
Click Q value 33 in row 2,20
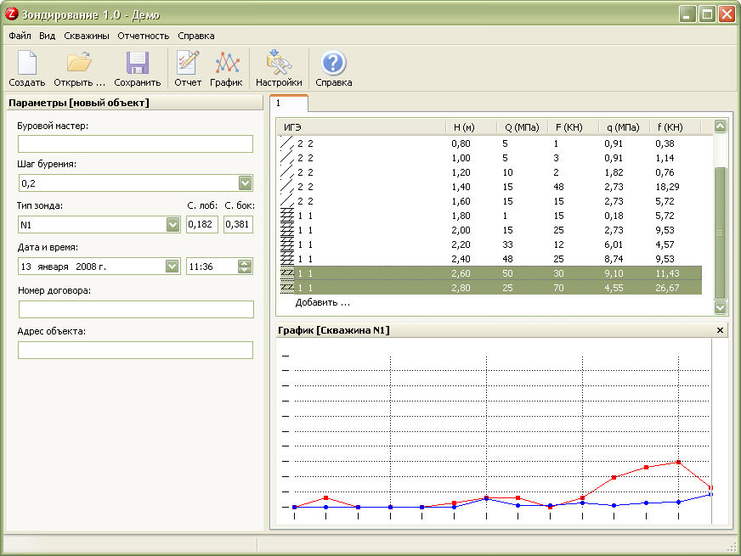(507, 244)
